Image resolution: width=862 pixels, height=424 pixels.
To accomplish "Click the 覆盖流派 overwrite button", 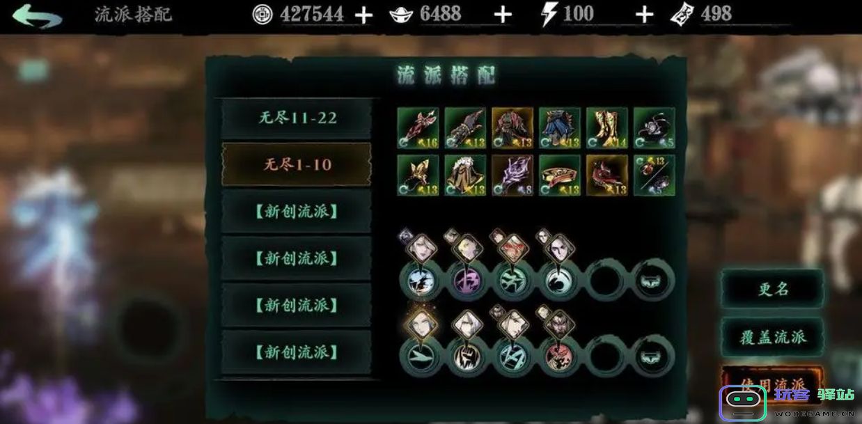I will coord(773,338).
